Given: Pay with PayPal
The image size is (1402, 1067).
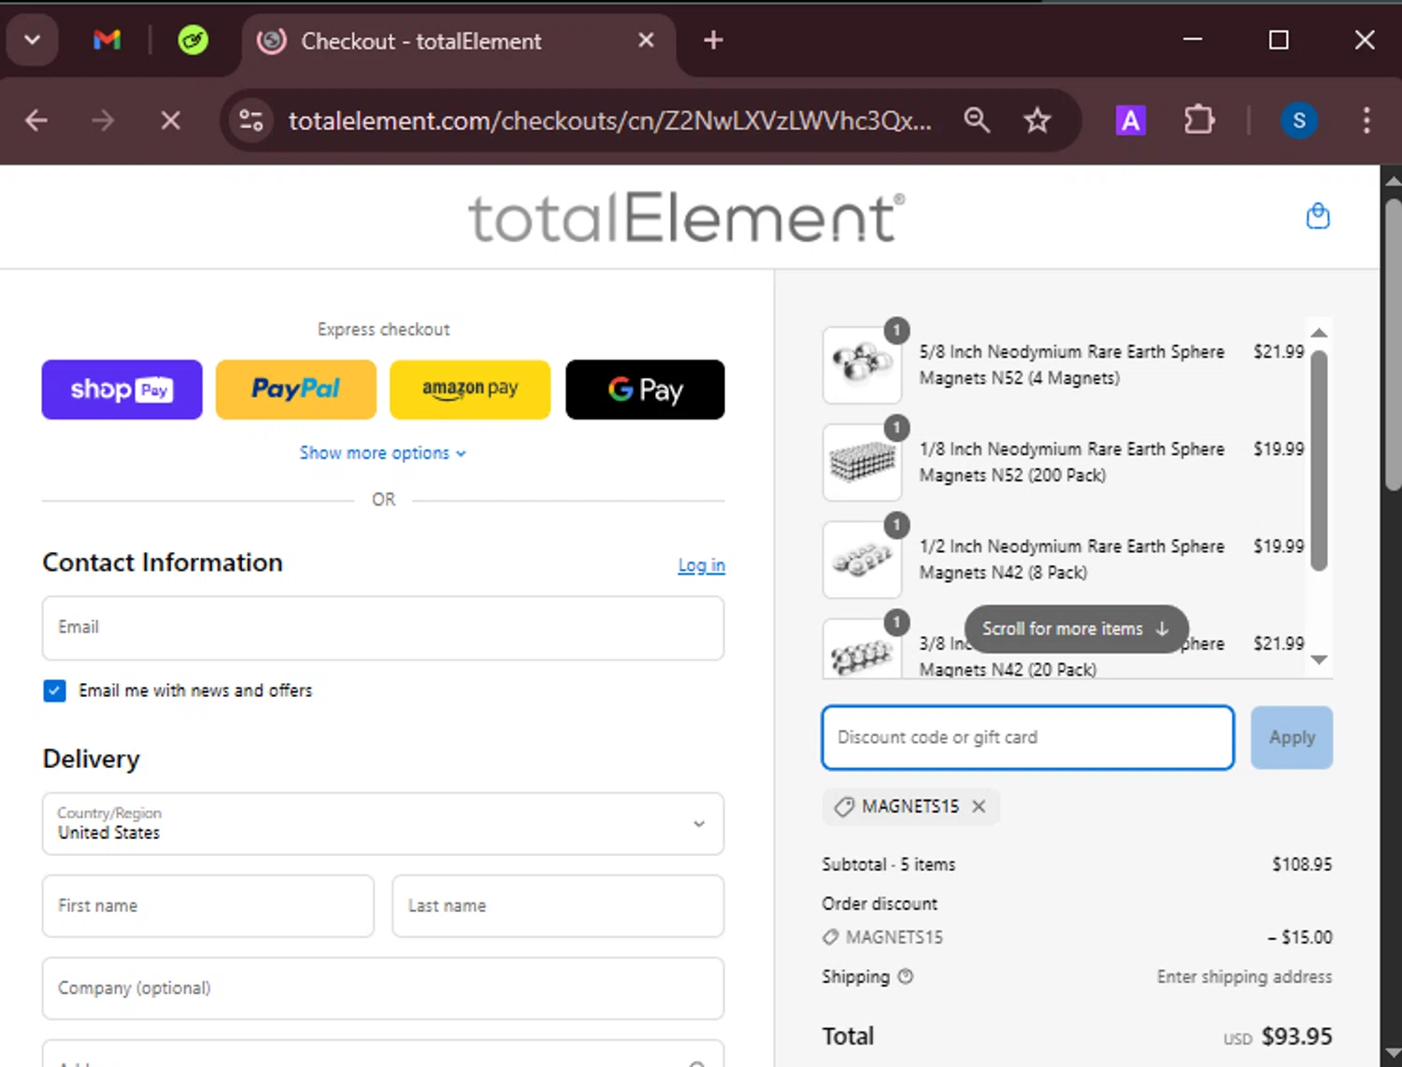Looking at the screenshot, I should [296, 390].
